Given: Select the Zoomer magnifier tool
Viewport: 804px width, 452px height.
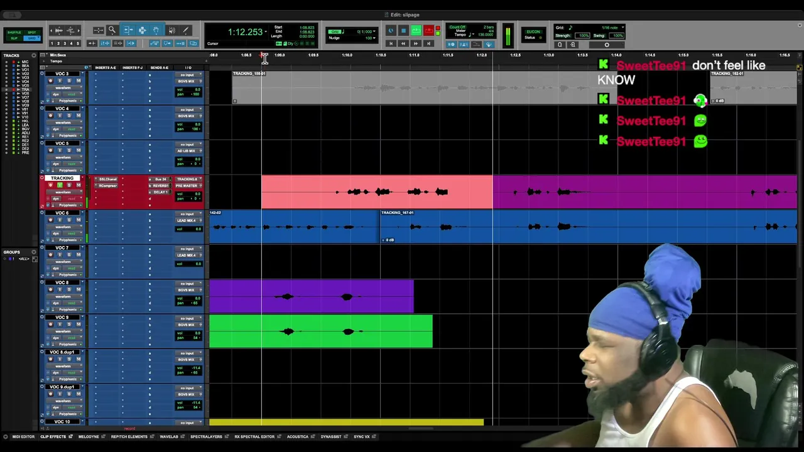Looking at the screenshot, I should click(112, 30).
